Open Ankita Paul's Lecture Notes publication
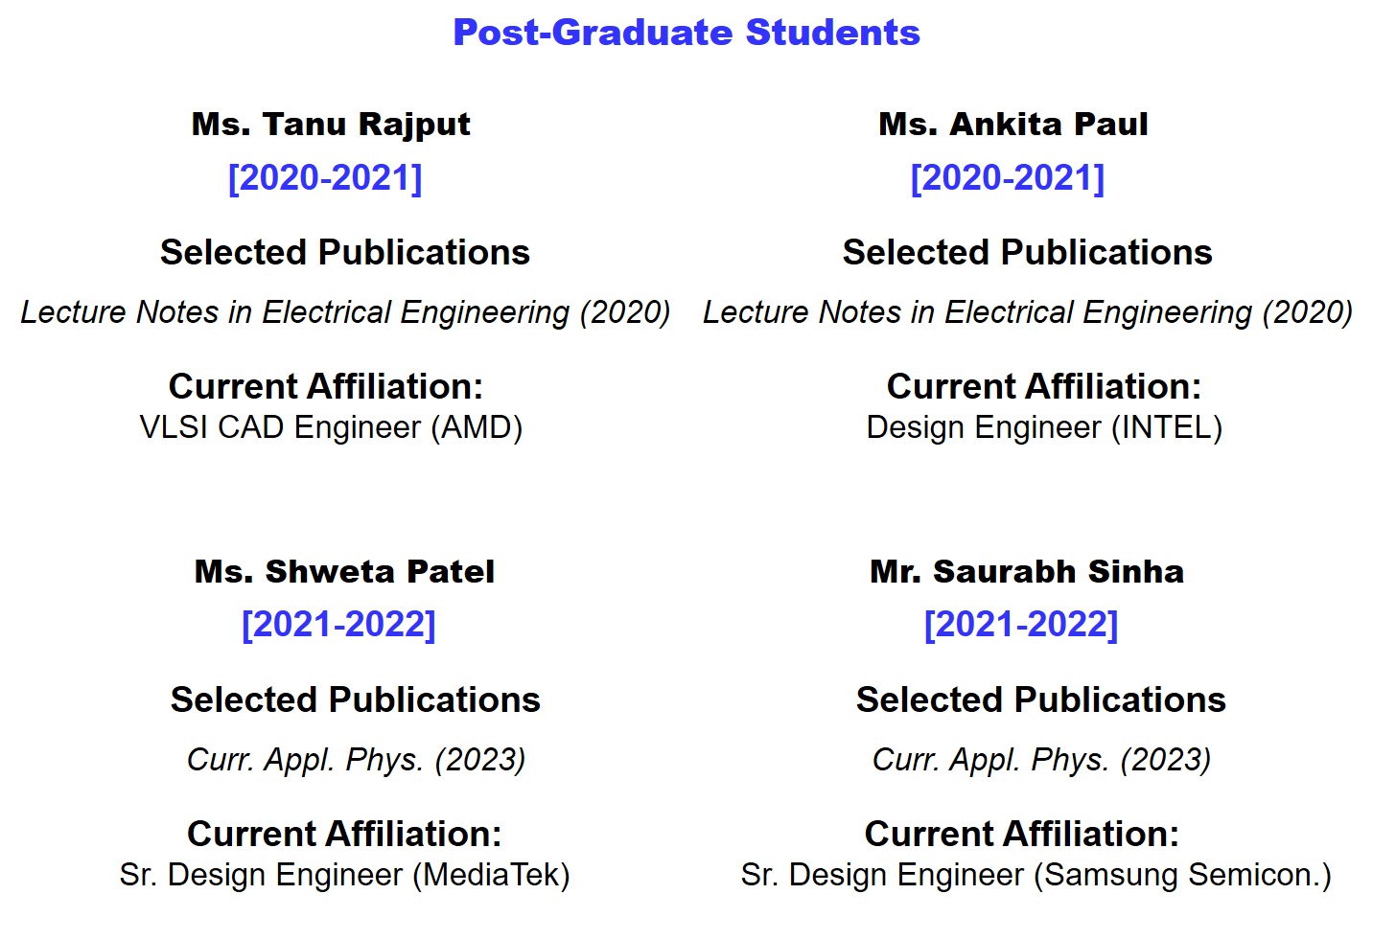The image size is (1373, 940). coord(1027,312)
